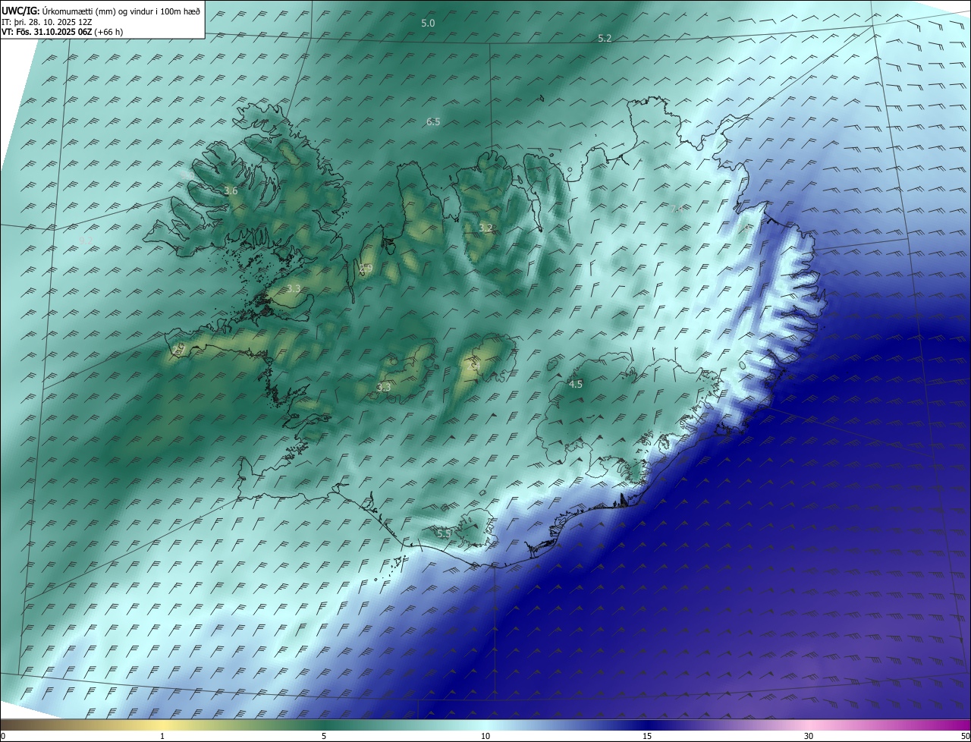Screen dimensions: 971x742
Task: Click the 5.2 value label on the map
Action: [x=605, y=38]
